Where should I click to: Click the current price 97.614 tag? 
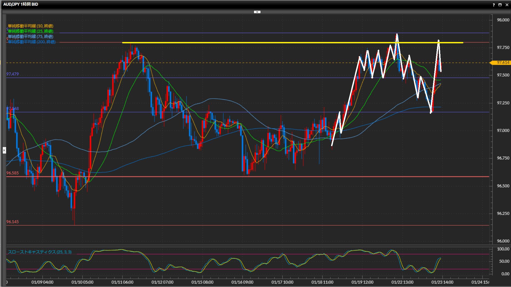tap(502, 62)
